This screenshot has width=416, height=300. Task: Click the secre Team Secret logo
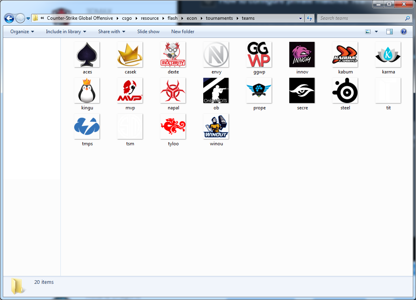[302, 90]
